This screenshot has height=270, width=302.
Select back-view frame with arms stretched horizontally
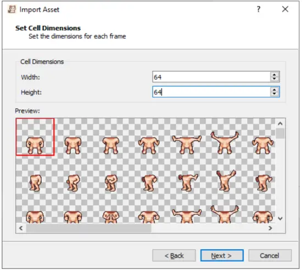pos(187,216)
